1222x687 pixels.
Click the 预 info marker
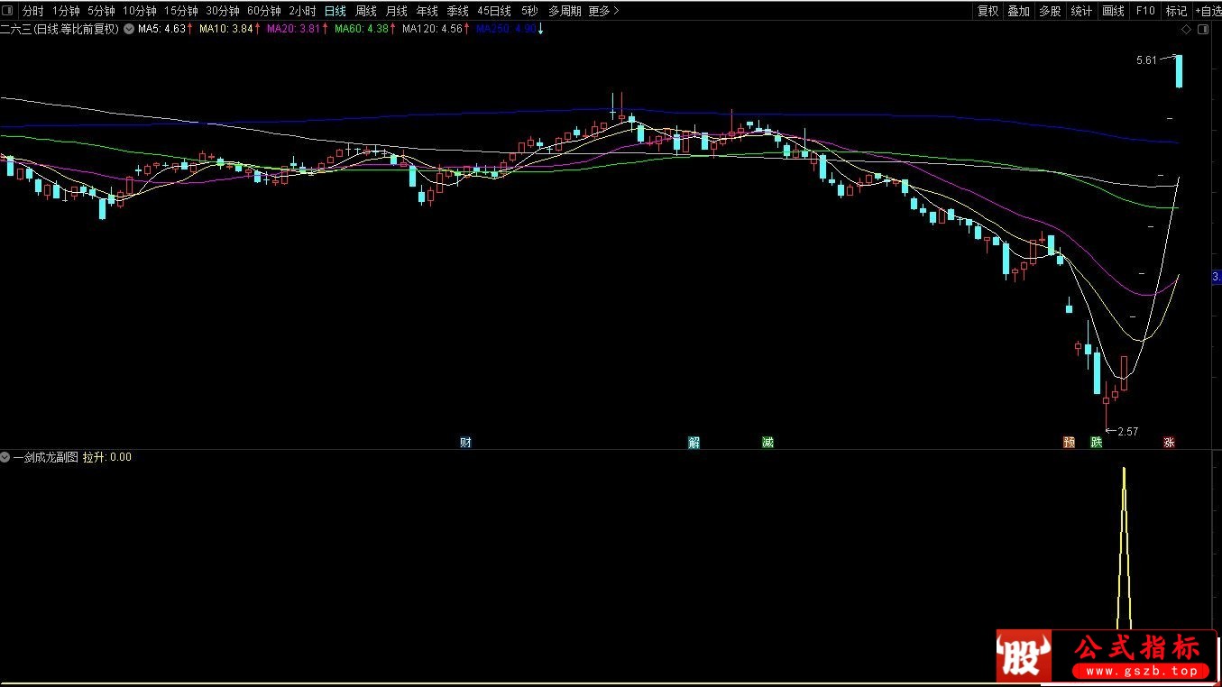pos(1070,442)
